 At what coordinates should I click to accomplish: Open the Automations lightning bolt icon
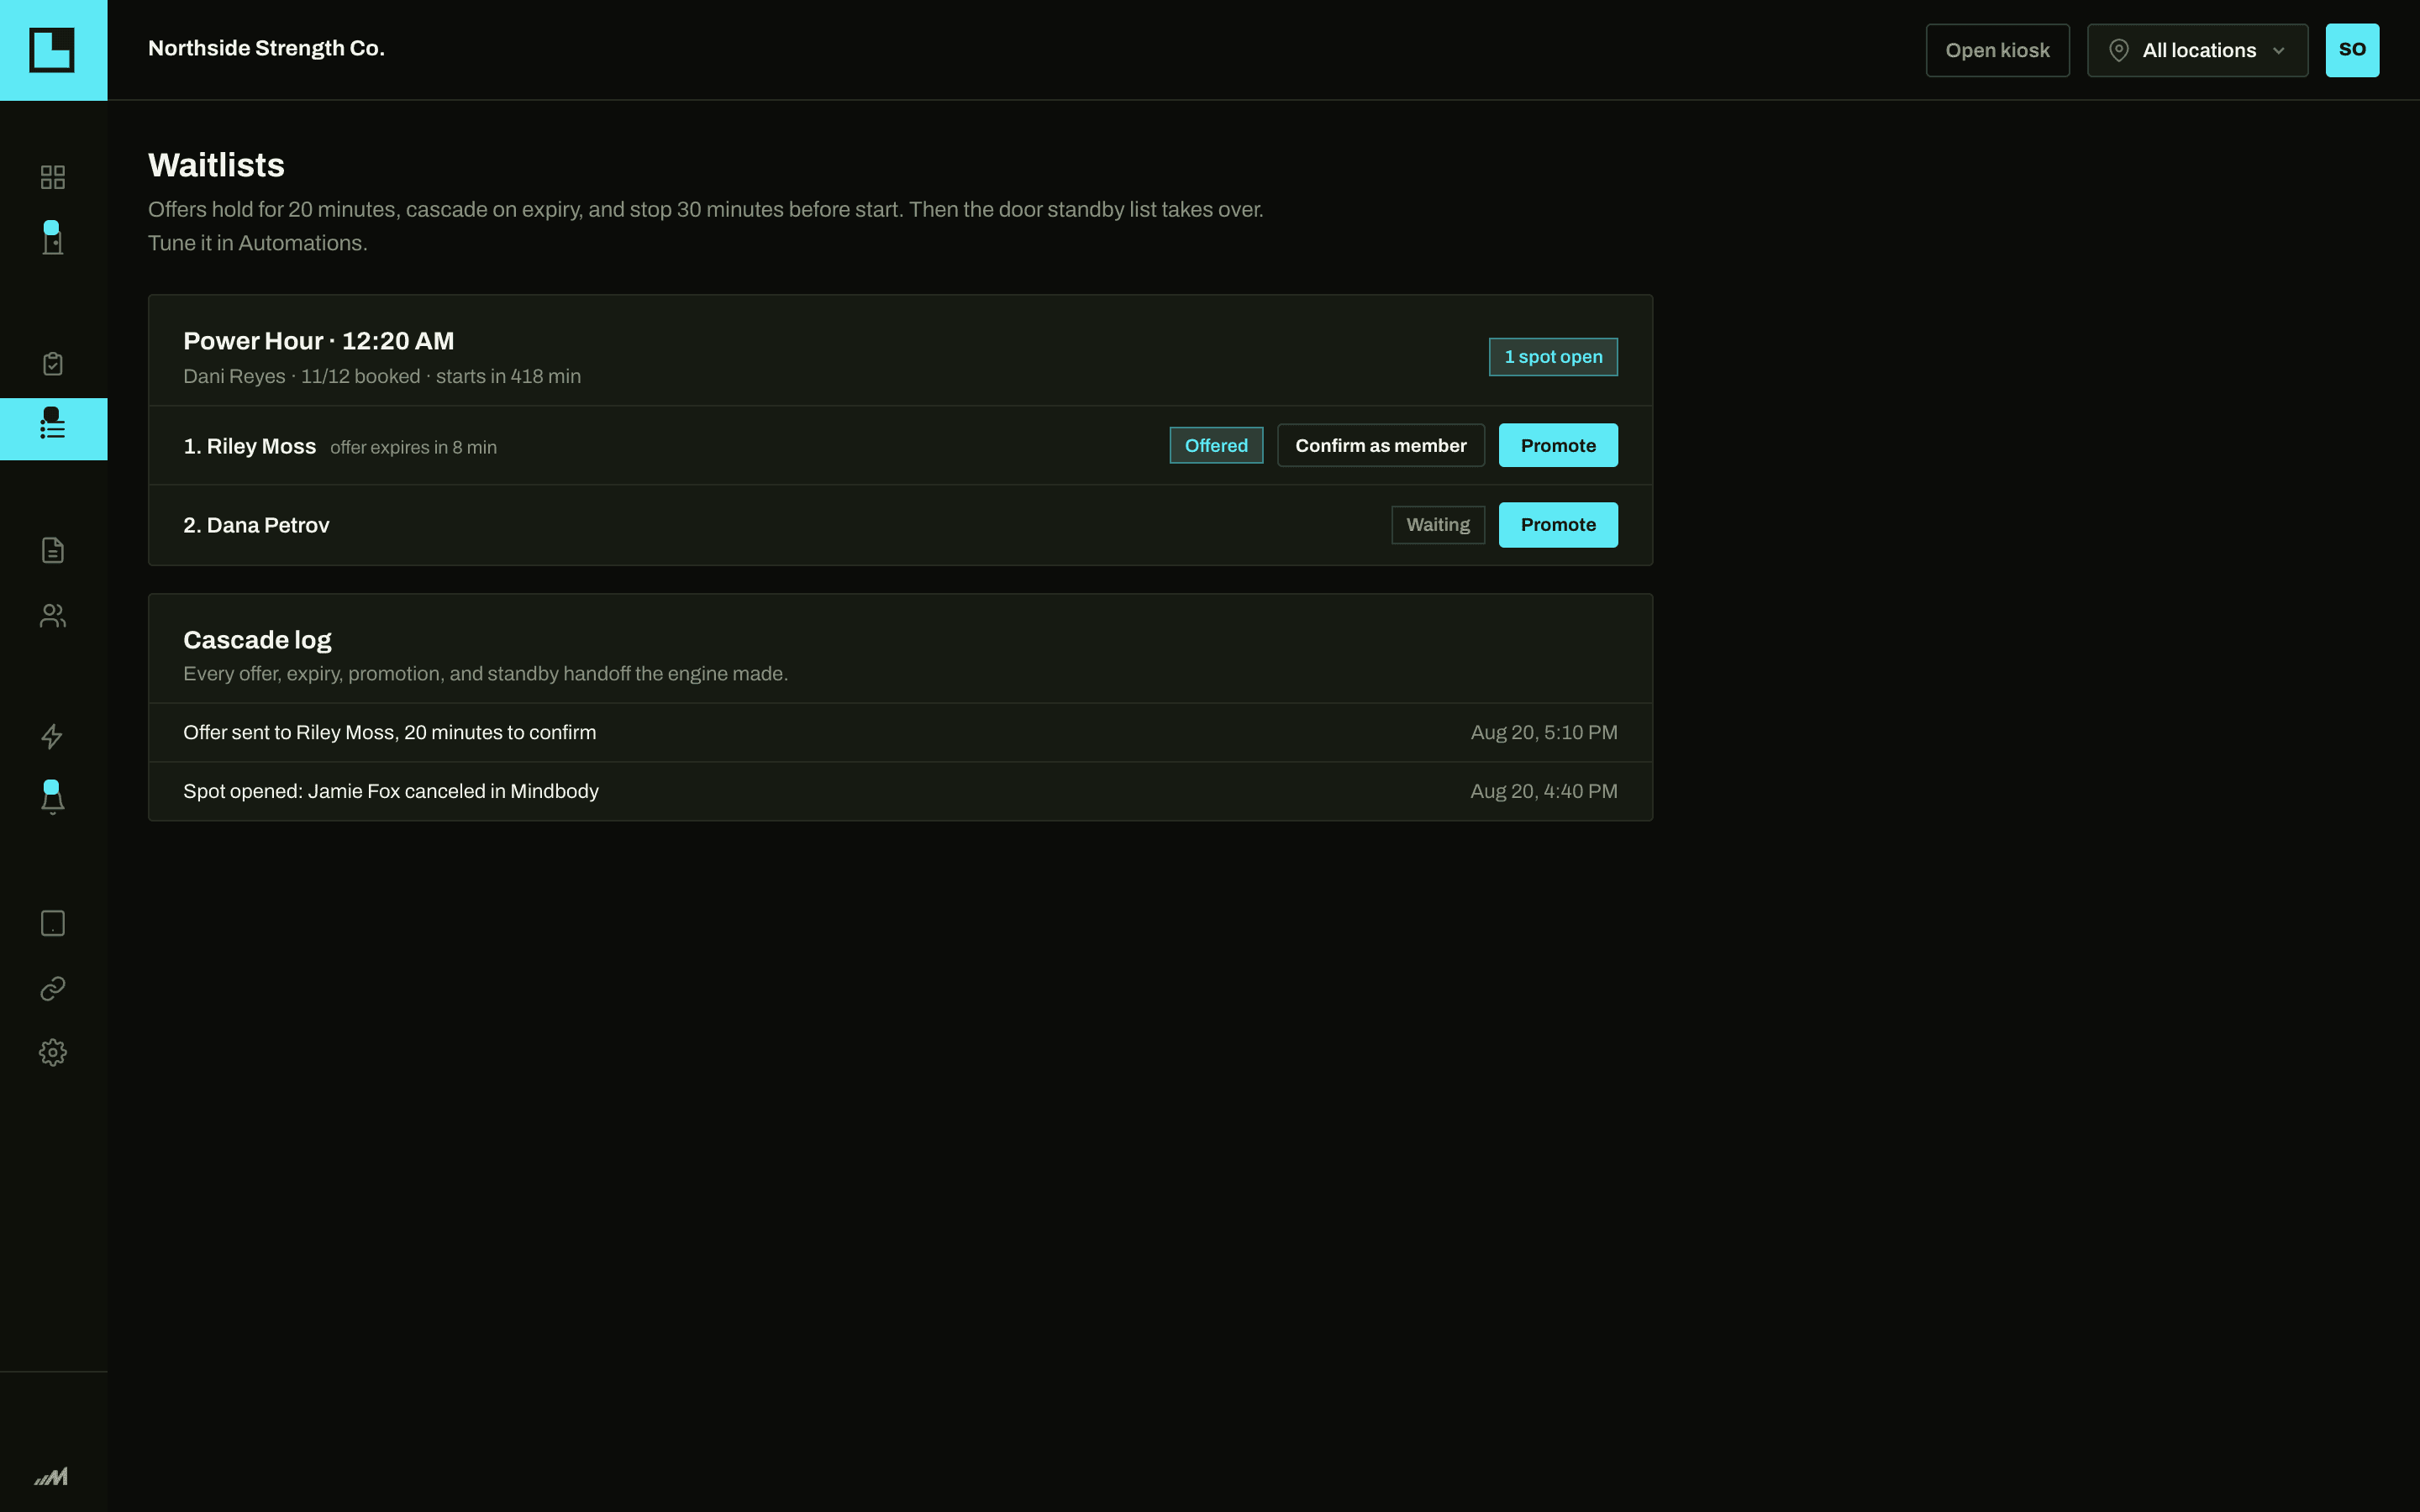click(53, 737)
